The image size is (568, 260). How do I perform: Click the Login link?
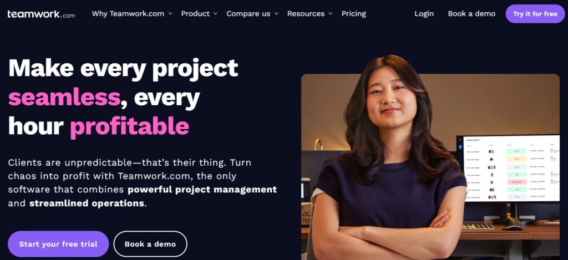(x=424, y=14)
